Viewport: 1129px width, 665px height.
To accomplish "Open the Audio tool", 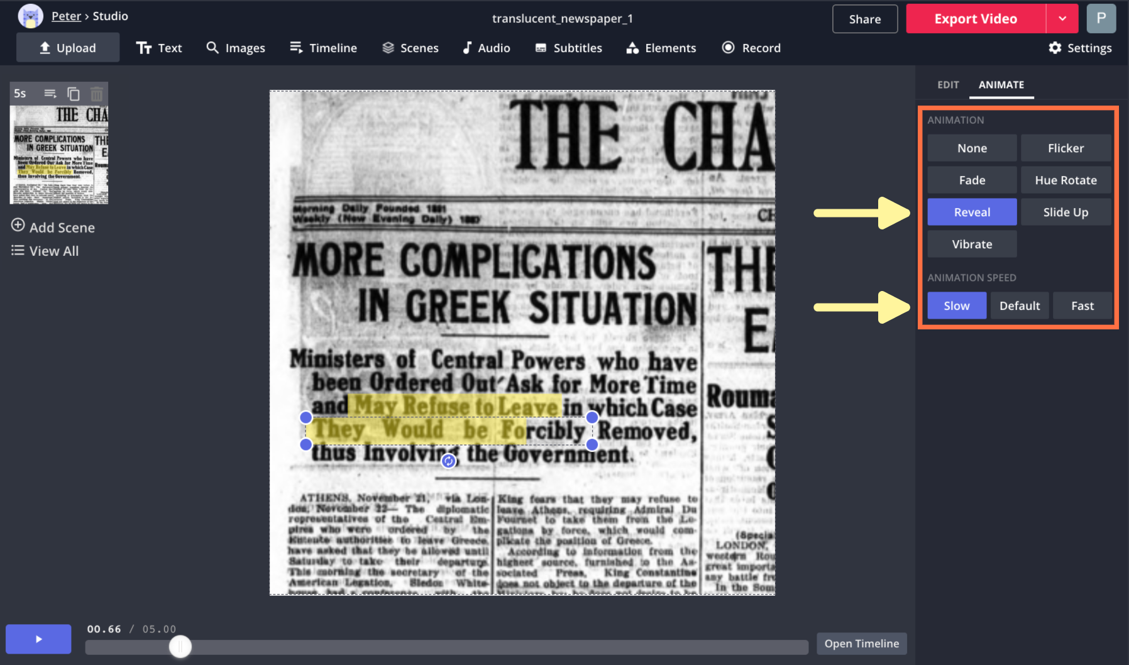I will (x=486, y=48).
